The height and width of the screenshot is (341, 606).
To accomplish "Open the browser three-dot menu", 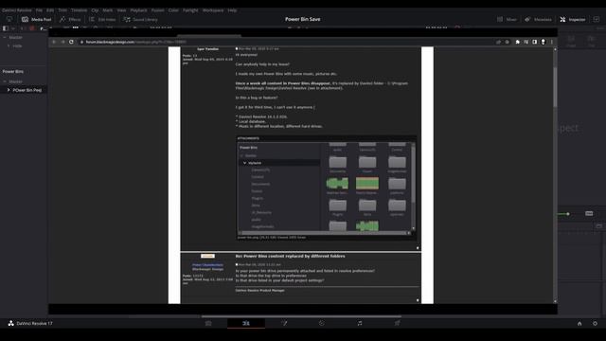I will coord(552,42).
